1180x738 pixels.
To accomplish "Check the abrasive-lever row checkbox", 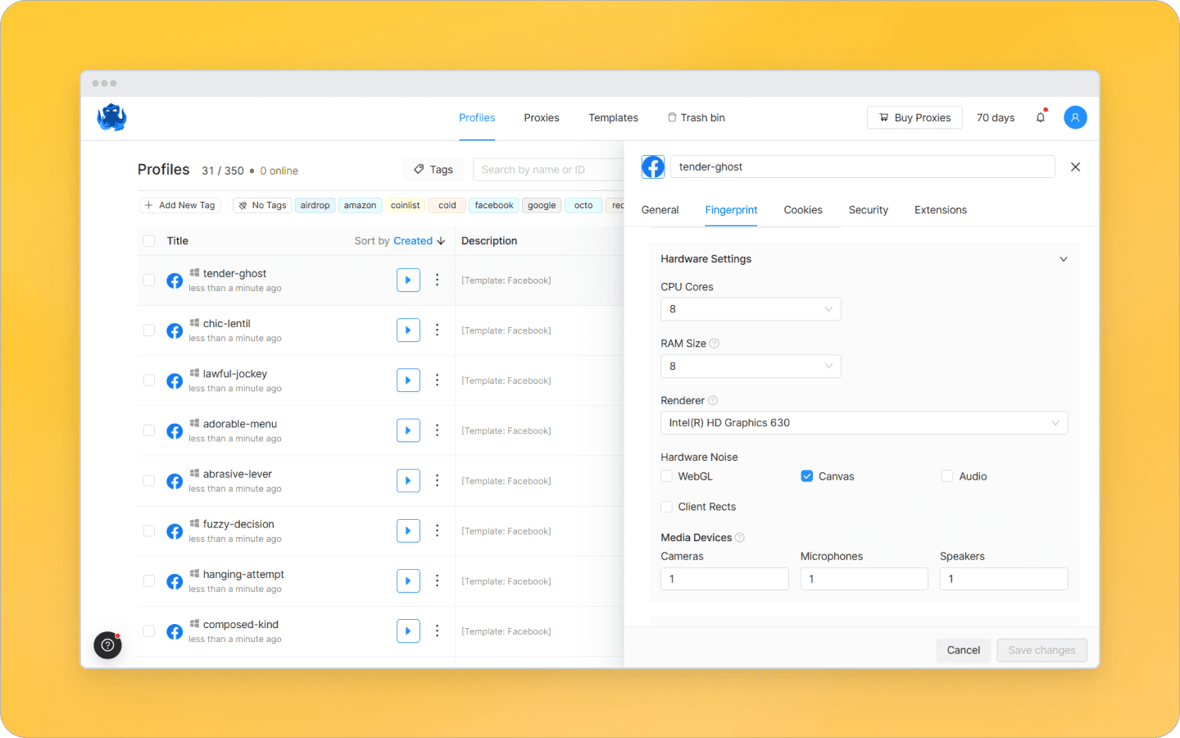I will [149, 480].
